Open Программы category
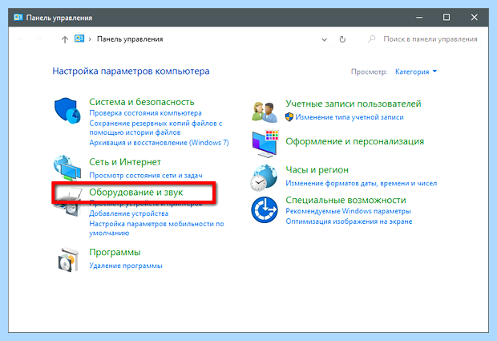This screenshot has width=497, height=341. tap(115, 253)
